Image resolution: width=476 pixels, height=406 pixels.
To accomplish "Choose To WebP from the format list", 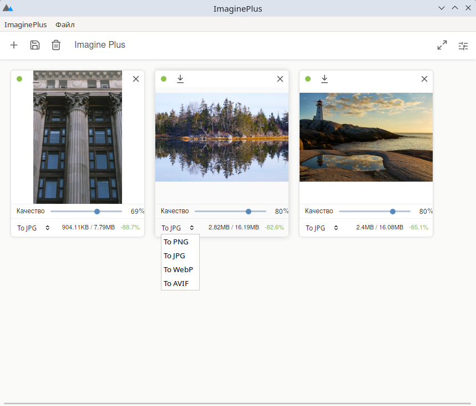I will [180, 270].
